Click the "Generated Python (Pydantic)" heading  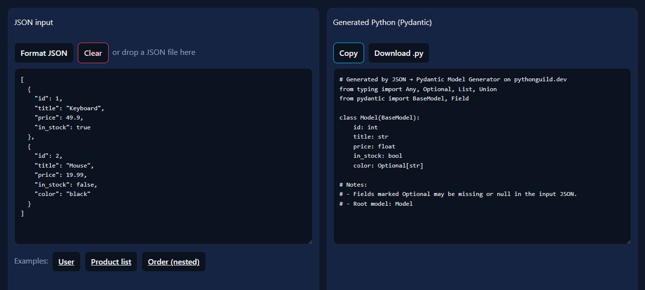coord(382,23)
